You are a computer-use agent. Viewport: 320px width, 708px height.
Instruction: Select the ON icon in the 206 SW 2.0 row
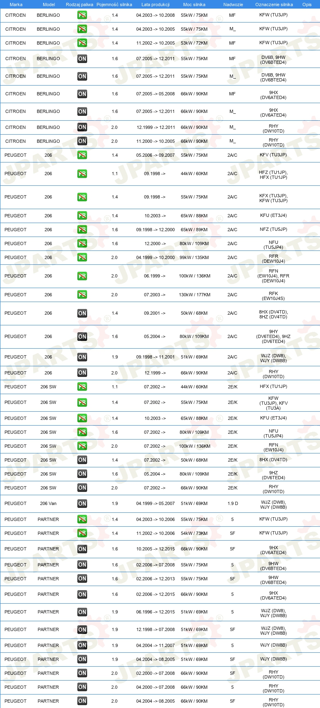82,488
